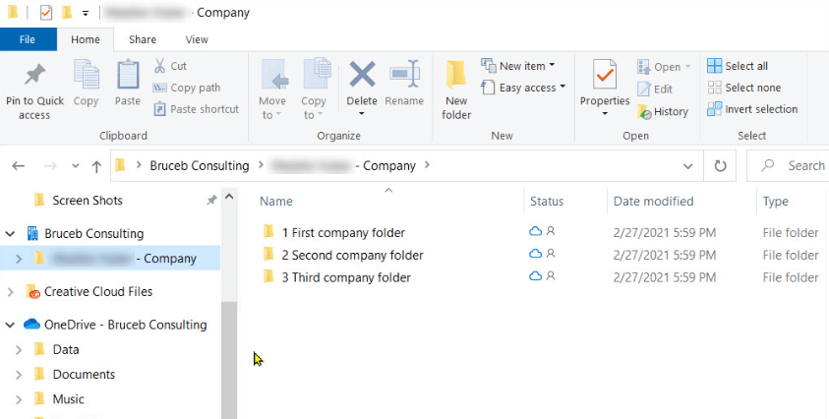Click the Paste icon in Clipboard group
Screen dimensions: 829x419
click(128, 76)
